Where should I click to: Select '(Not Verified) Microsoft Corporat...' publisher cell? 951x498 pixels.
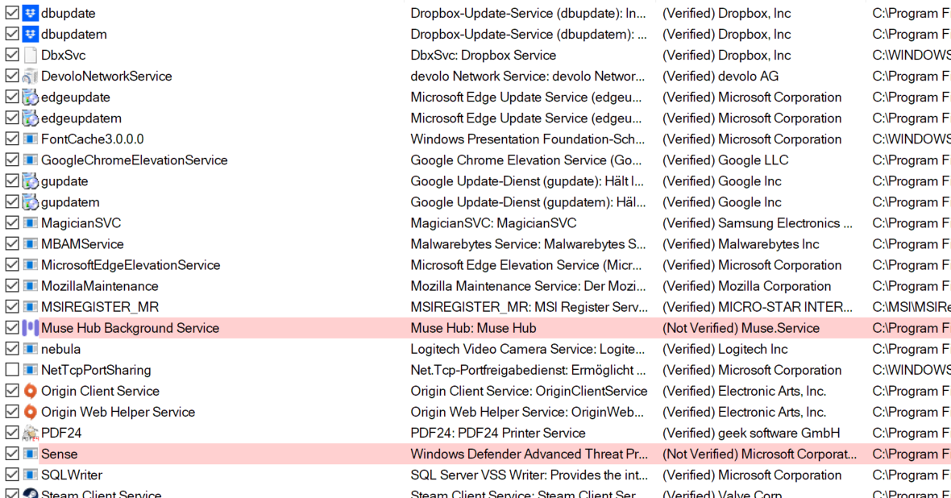[x=759, y=454]
